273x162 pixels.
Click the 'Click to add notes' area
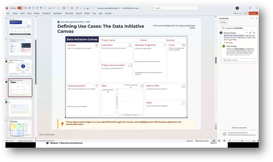47,134
